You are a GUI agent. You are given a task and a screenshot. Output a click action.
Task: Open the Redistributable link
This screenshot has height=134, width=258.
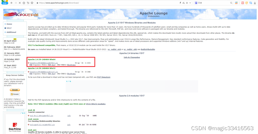(x=148, y=50)
